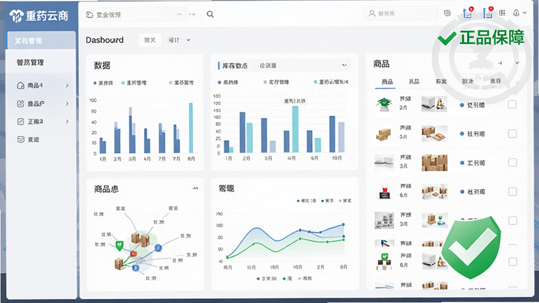This screenshot has height=303, width=539.
Task: Tick the checkbox in the red cup row
Action: tap(512, 192)
